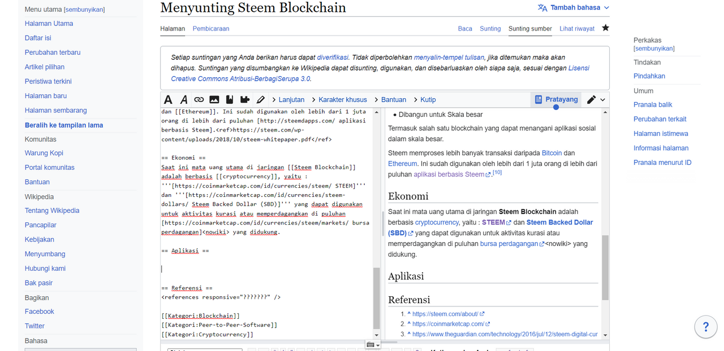
Task: Open the Lihat riwayat tab
Action: click(x=577, y=29)
